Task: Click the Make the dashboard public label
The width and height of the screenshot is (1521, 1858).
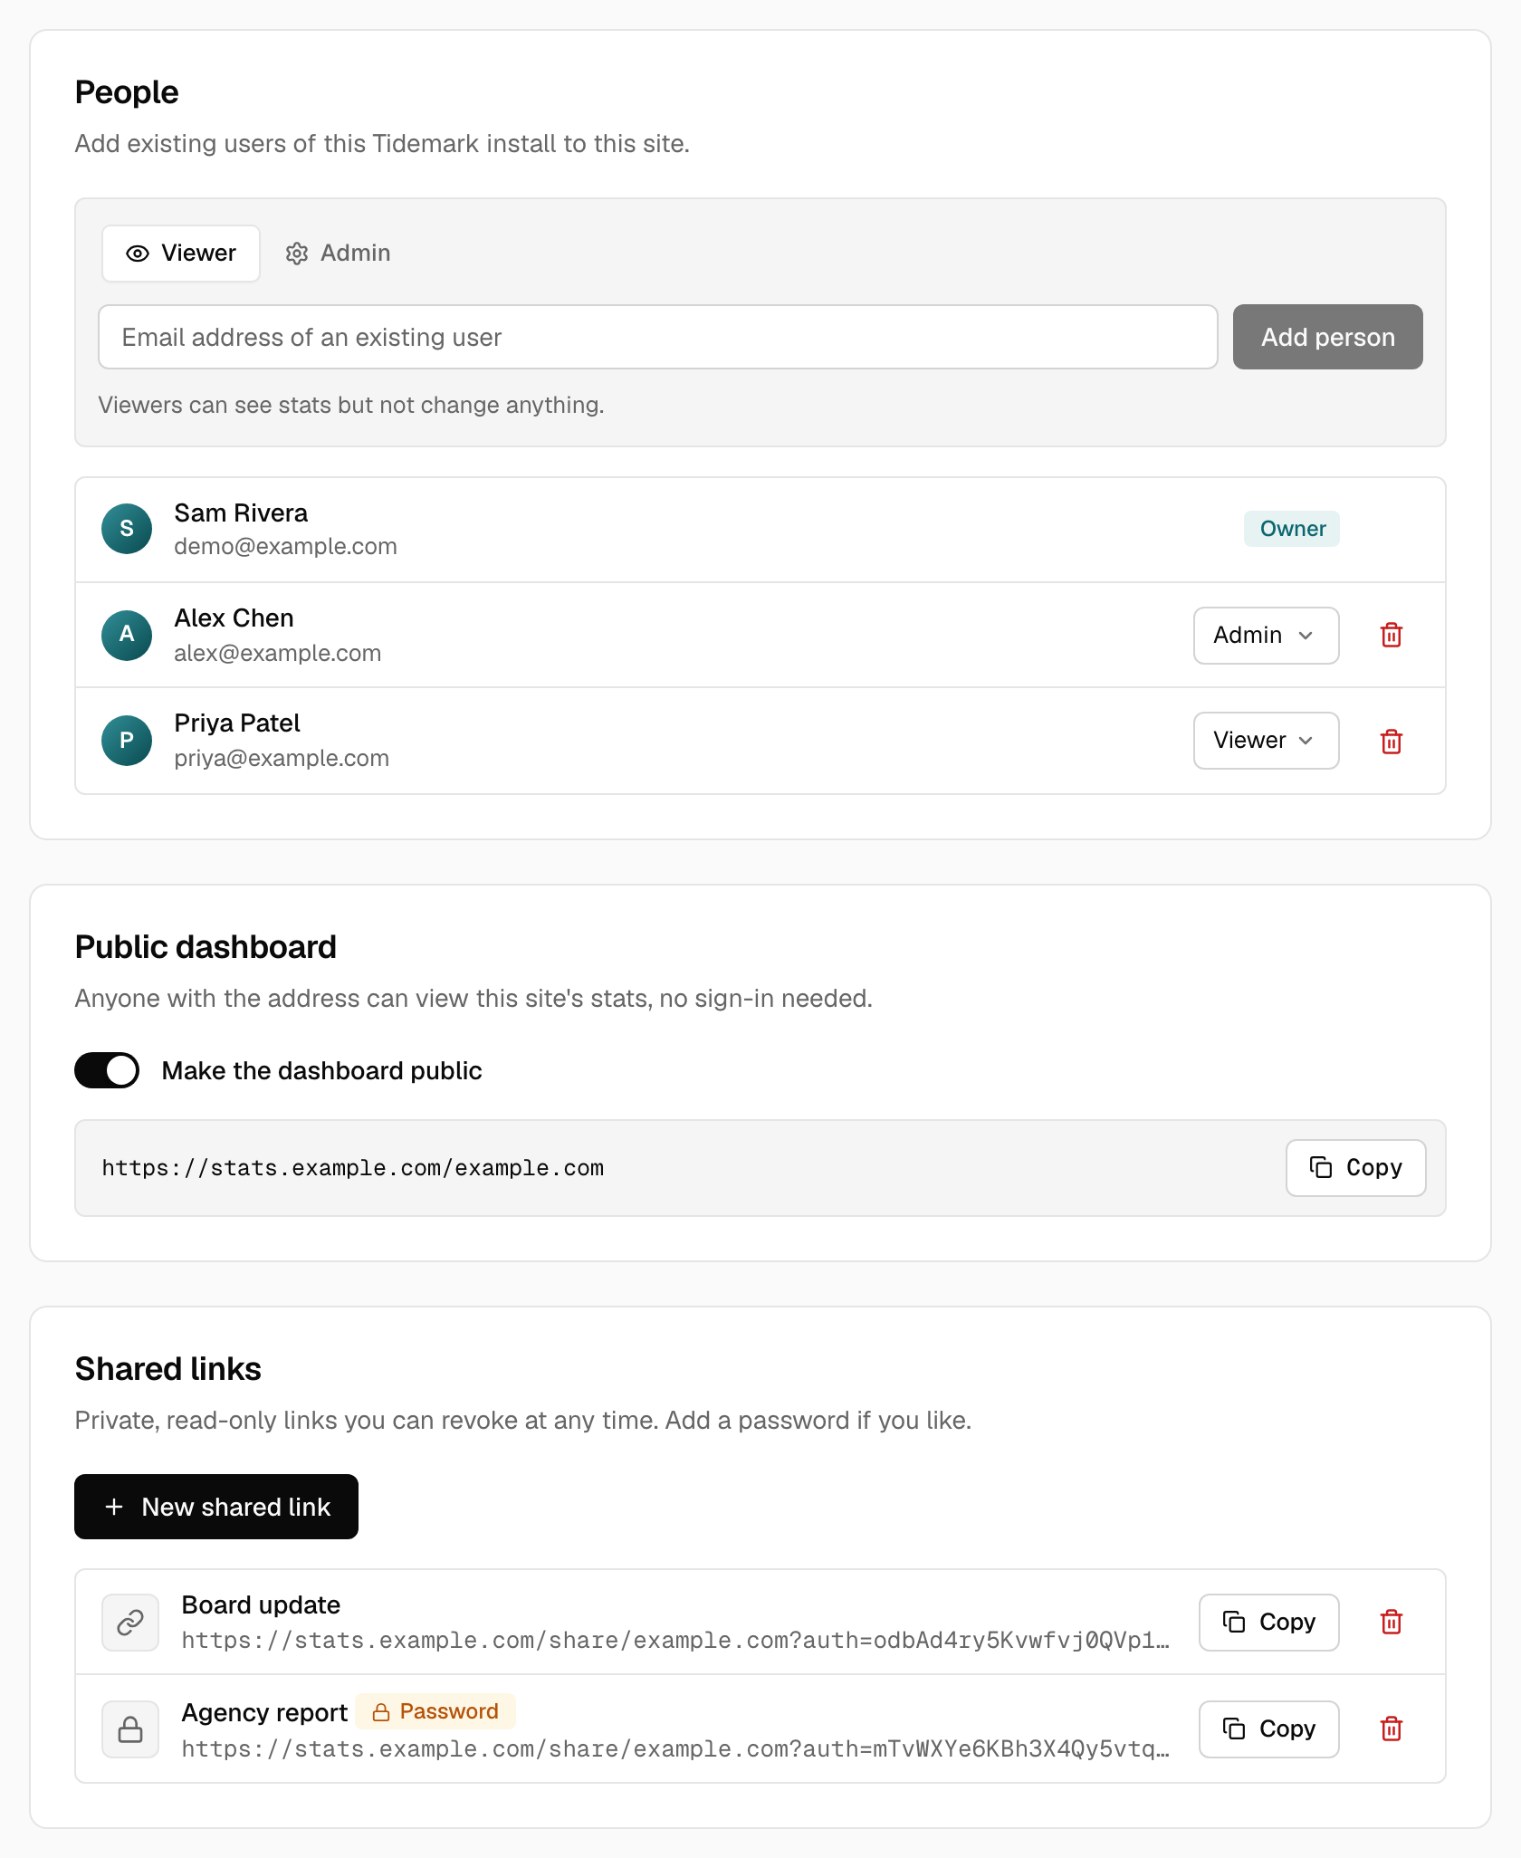Action: tap(321, 1070)
